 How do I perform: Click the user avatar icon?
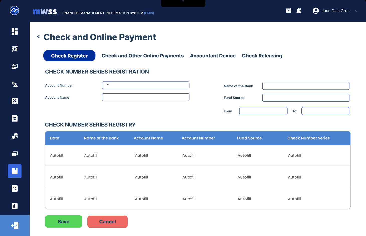click(x=316, y=11)
